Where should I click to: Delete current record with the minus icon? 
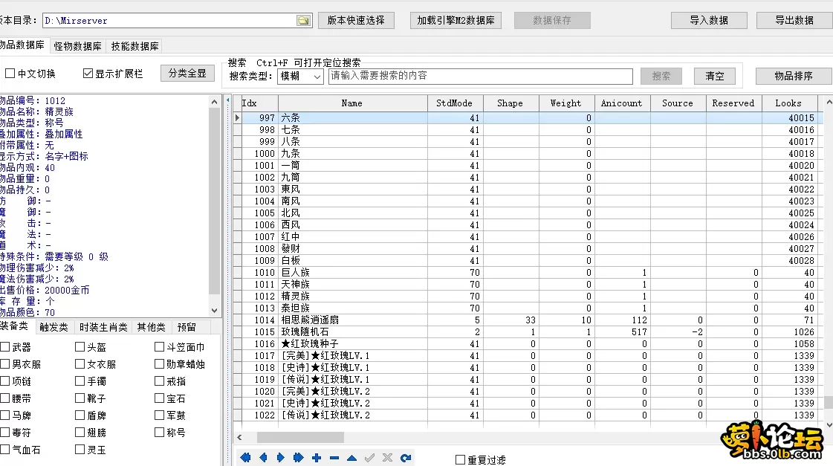(x=334, y=458)
